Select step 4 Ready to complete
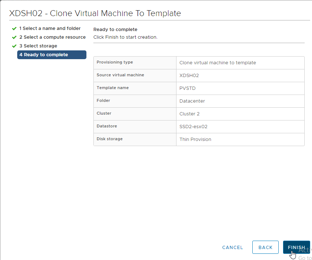 click(52, 54)
